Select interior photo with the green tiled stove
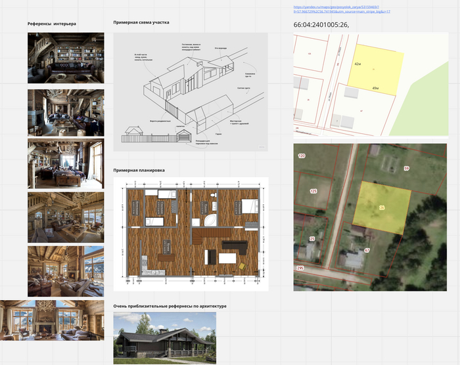 [66, 112]
